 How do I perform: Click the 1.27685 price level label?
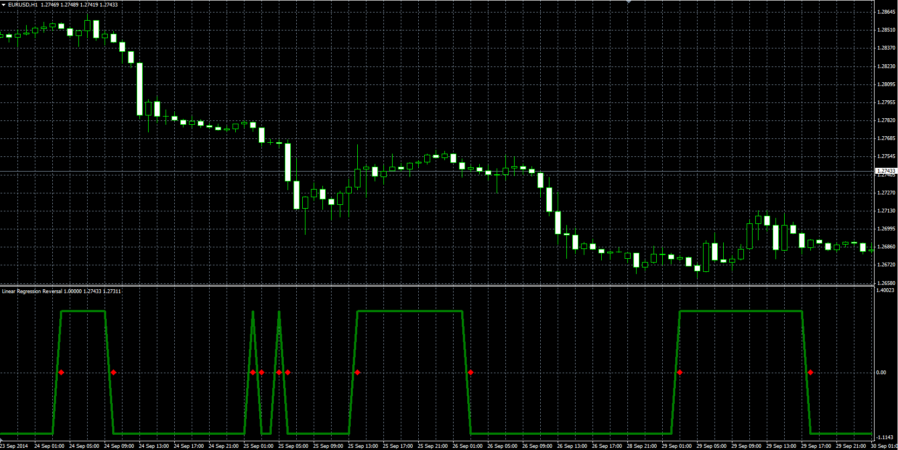coord(887,138)
